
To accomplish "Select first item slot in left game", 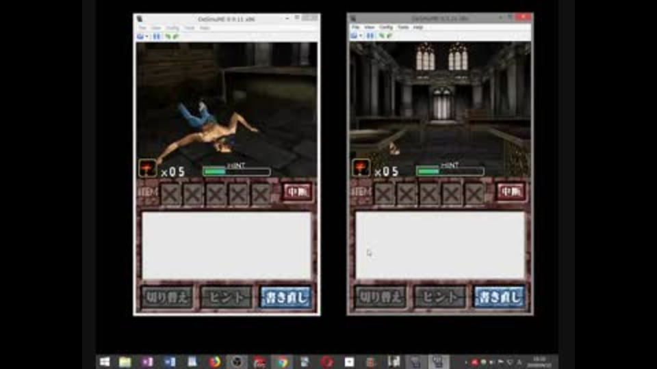I will [171, 194].
